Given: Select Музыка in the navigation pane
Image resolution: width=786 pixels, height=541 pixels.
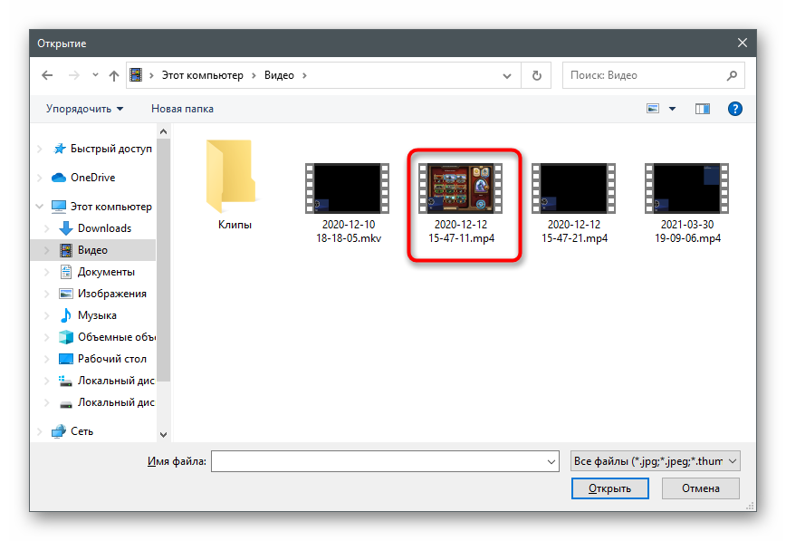Looking at the screenshot, I should 97,315.
